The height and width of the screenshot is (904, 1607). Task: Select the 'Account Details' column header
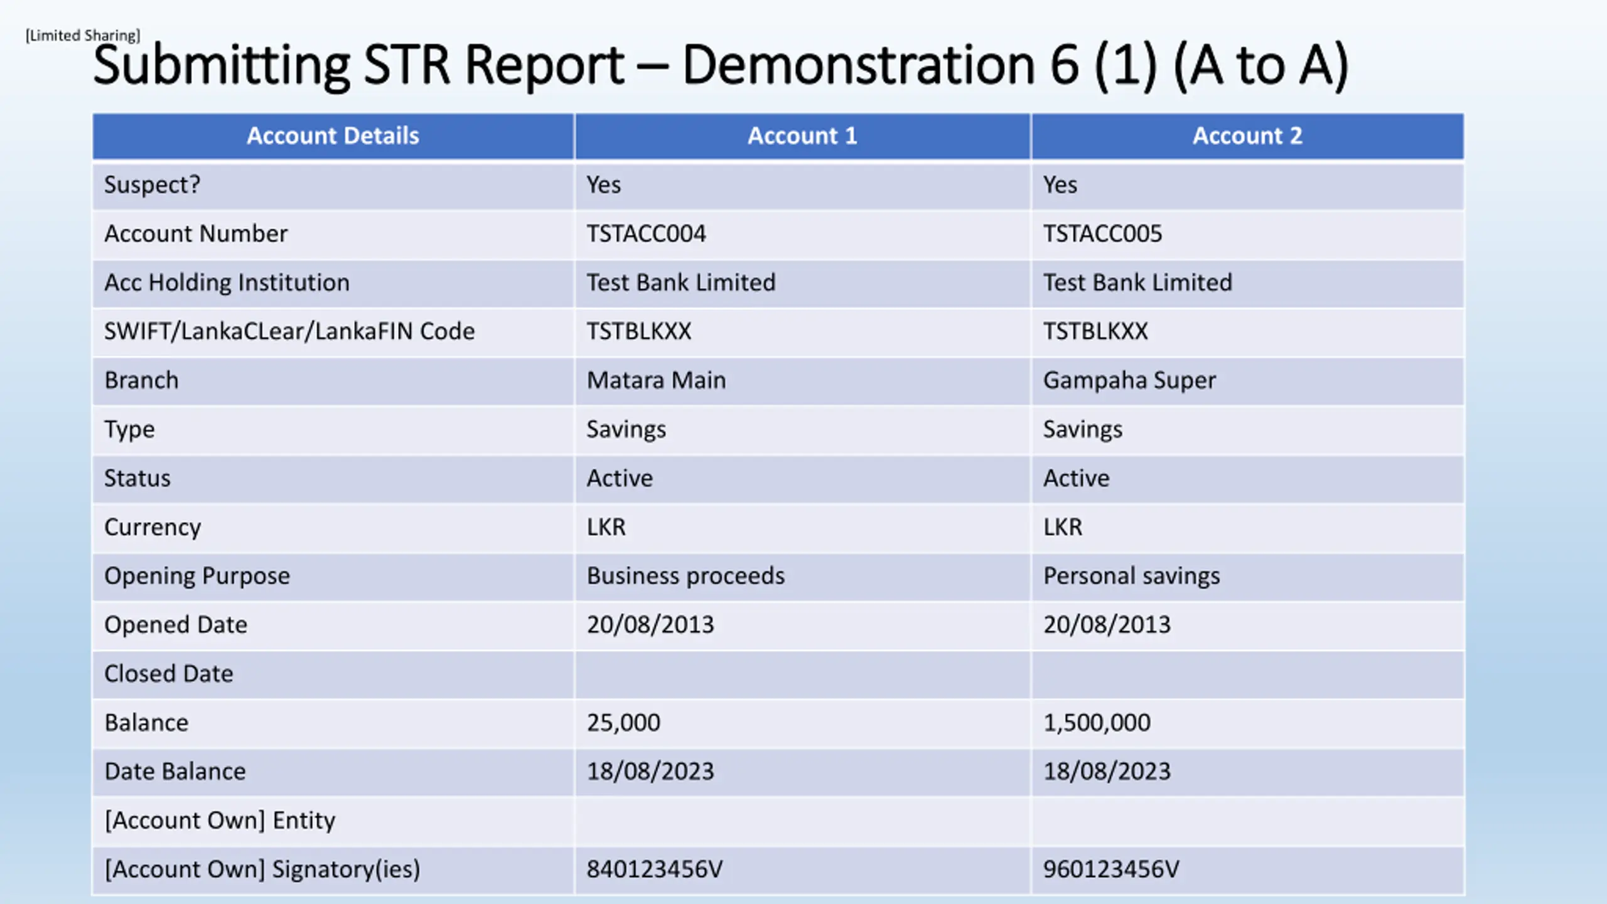pos(333,136)
